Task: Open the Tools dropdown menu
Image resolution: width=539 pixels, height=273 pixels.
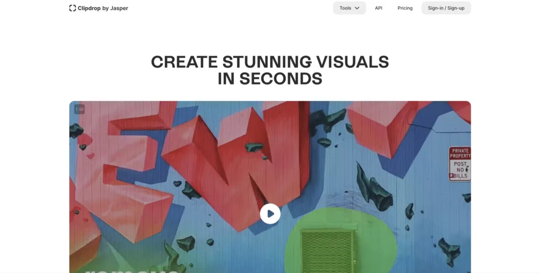Action: point(350,8)
